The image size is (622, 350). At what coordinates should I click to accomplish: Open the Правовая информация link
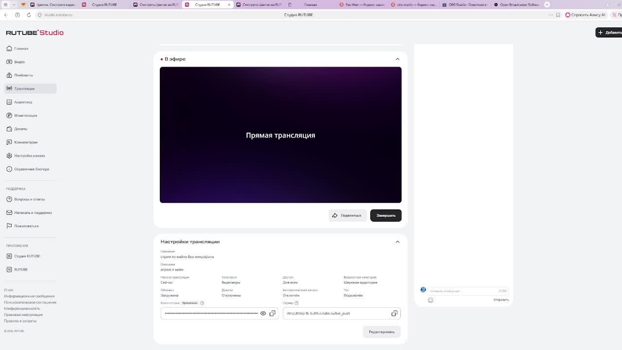[23, 315]
